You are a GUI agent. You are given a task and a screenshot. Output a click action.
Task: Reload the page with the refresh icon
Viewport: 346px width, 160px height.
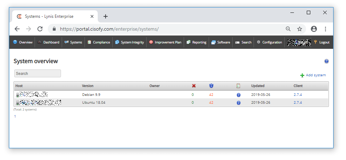[x=40, y=29]
